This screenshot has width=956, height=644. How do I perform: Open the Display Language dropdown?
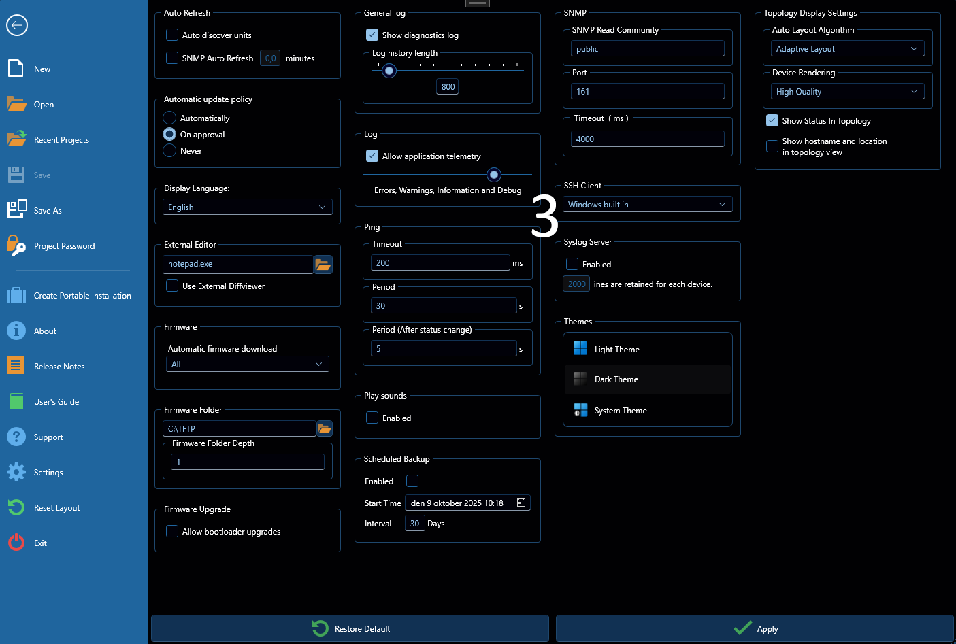[247, 207]
